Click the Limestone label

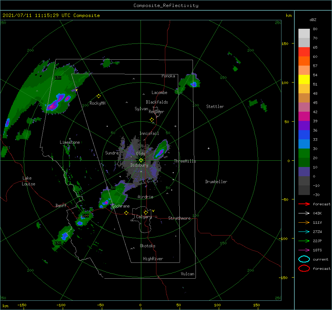tap(70, 142)
